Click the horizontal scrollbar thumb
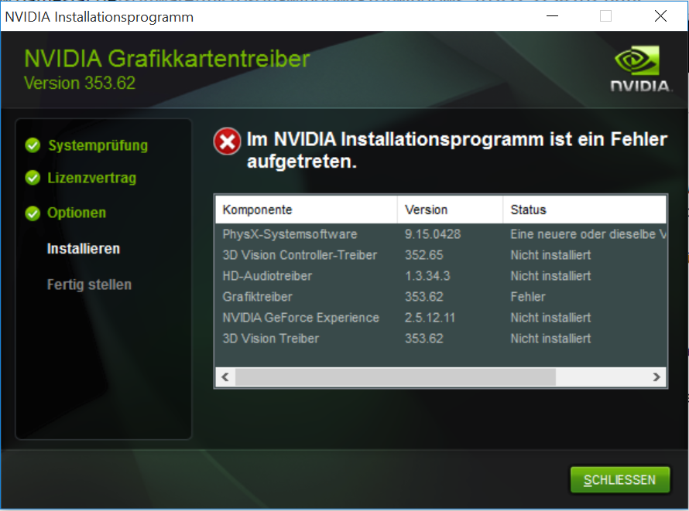The width and height of the screenshot is (689, 511). (396, 377)
